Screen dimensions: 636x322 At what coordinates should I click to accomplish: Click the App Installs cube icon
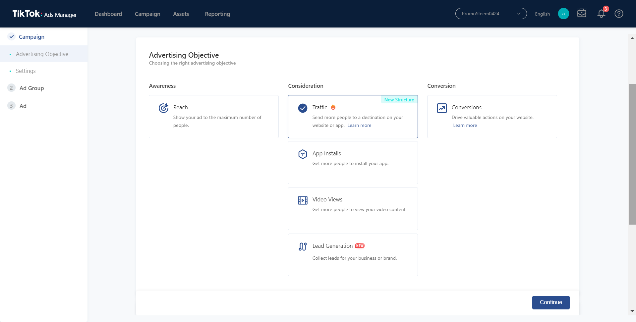303,154
